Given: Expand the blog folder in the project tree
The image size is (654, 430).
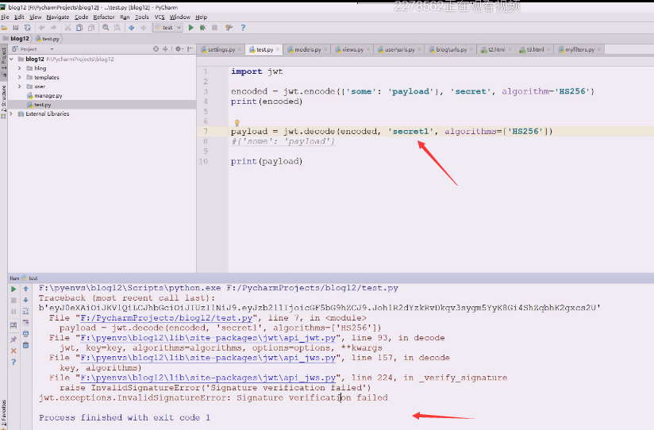Looking at the screenshot, I should 19,68.
